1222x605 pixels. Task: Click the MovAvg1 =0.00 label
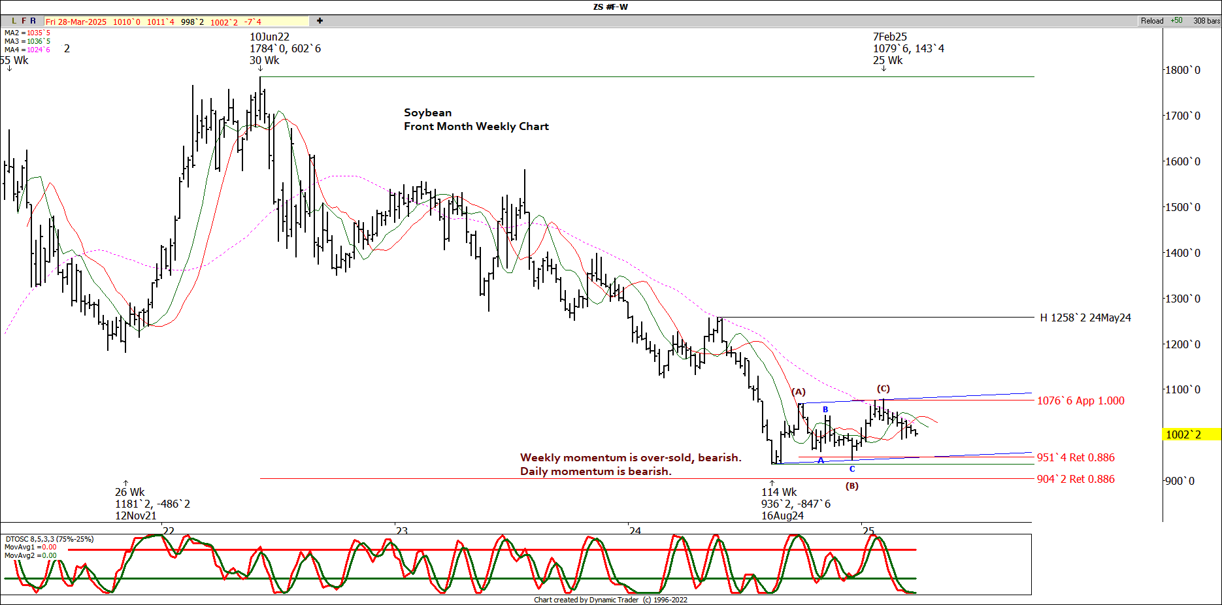click(31, 547)
